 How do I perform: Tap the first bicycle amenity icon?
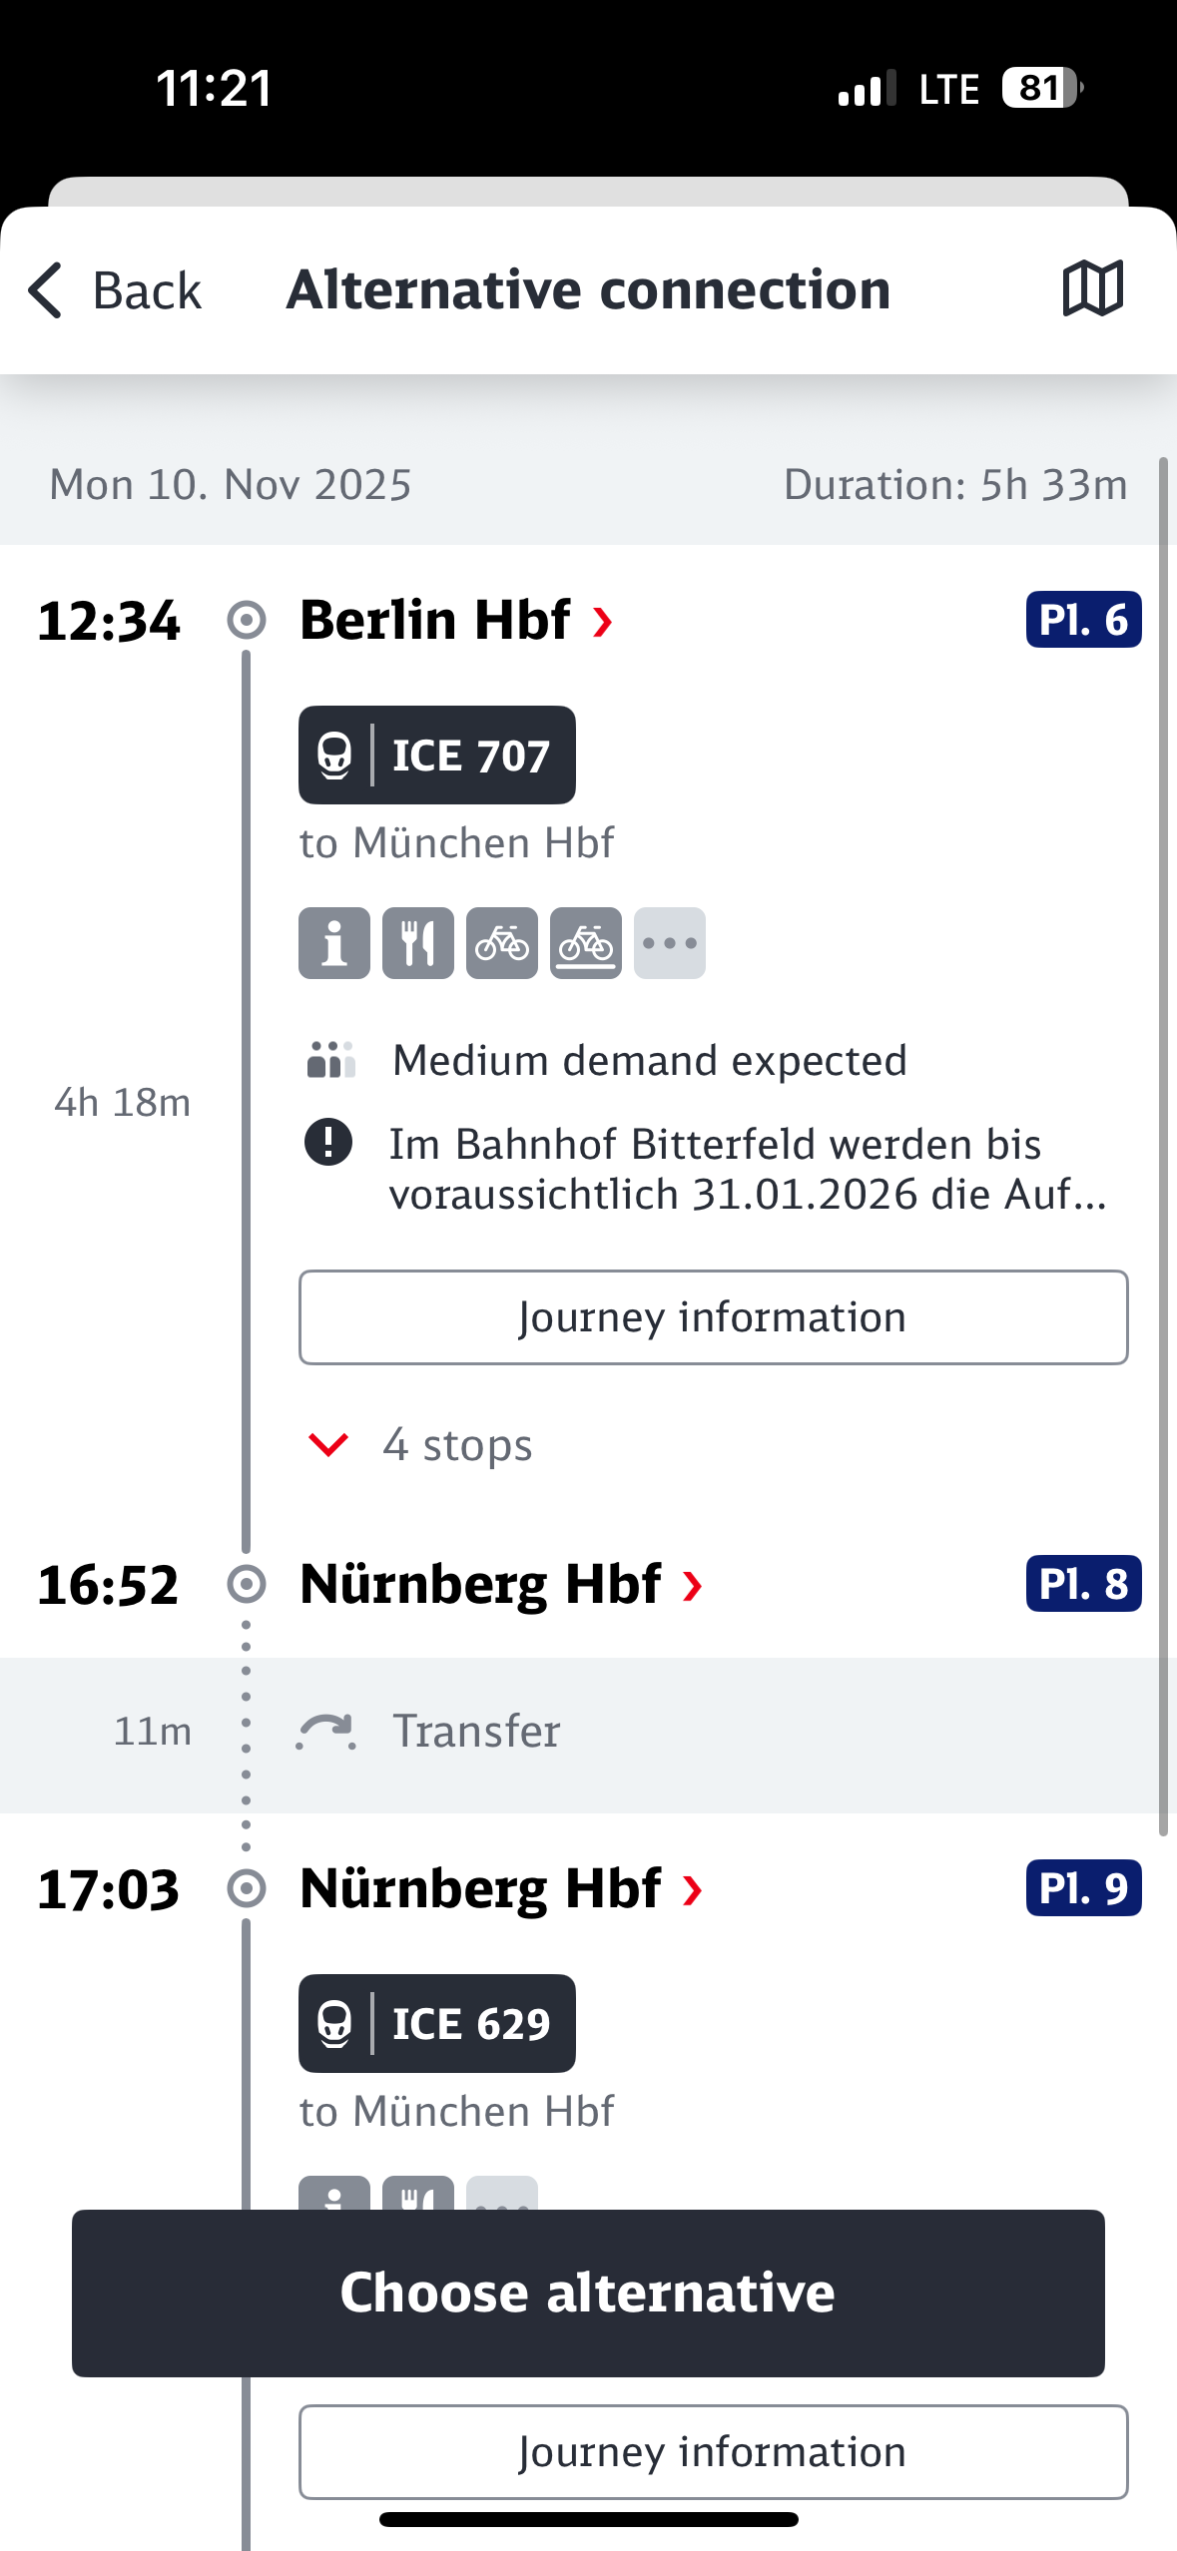pyautogui.click(x=502, y=943)
